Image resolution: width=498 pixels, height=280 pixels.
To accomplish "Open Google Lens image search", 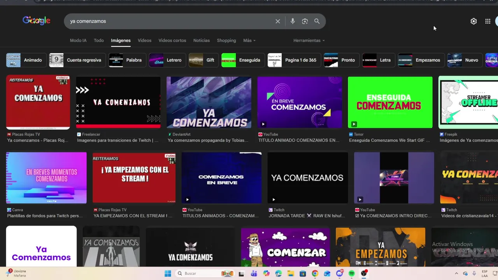I will coord(305,21).
